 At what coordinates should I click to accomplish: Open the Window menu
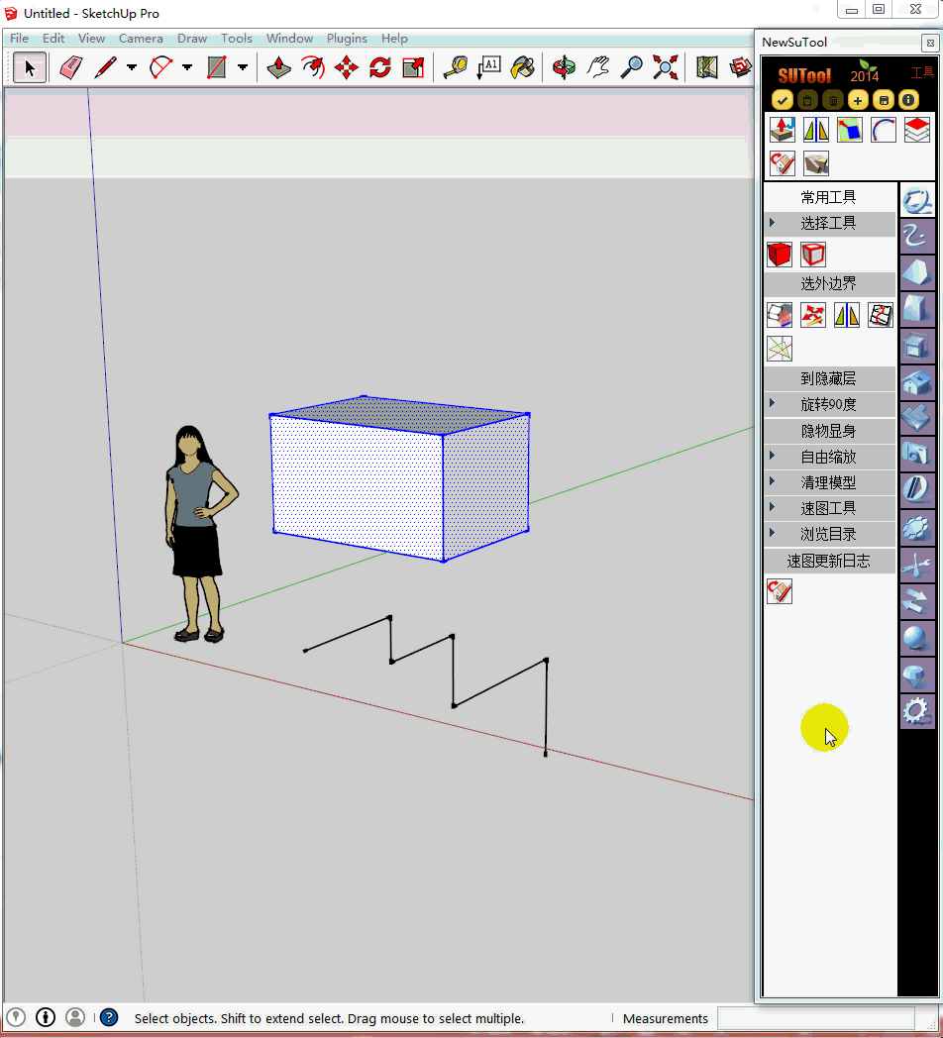click(289, 39)
